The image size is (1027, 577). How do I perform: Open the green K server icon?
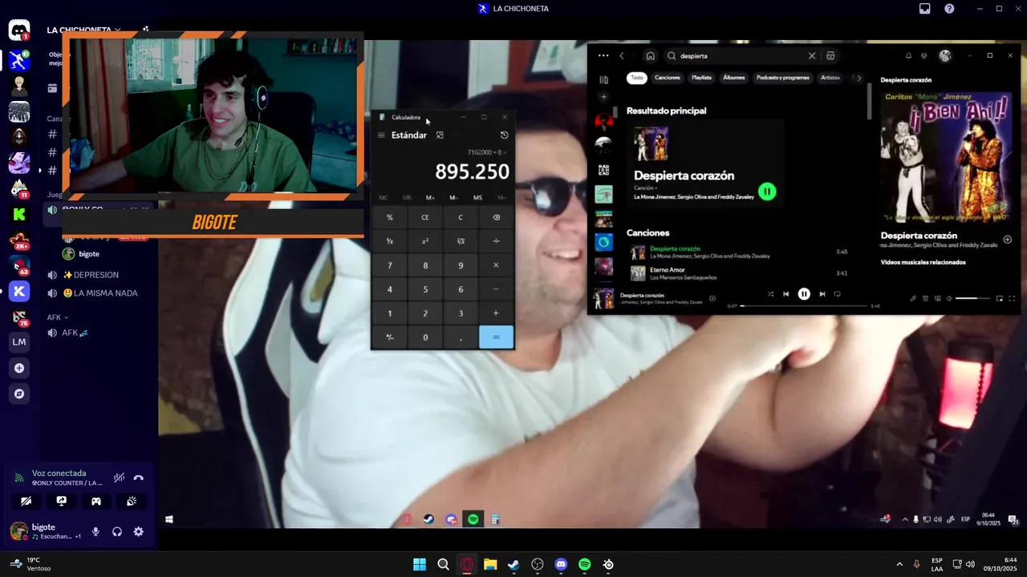click(19, 214)
